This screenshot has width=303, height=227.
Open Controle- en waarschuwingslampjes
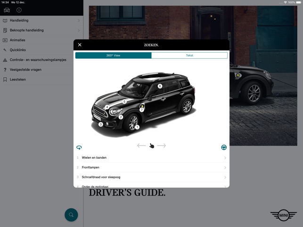41,60
